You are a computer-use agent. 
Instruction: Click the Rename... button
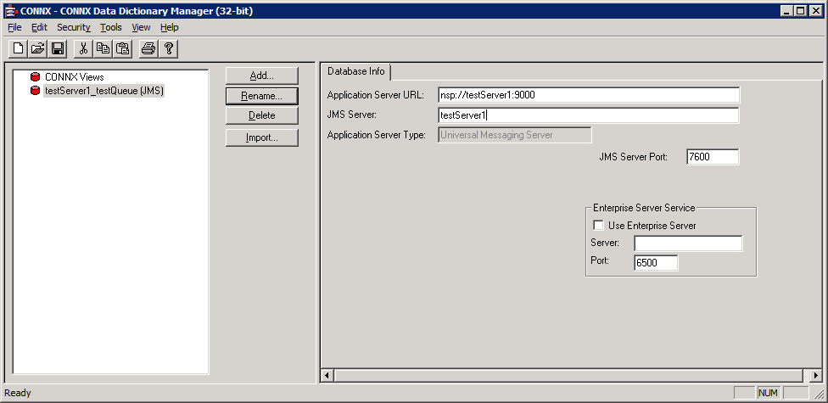tap(262, 96)
